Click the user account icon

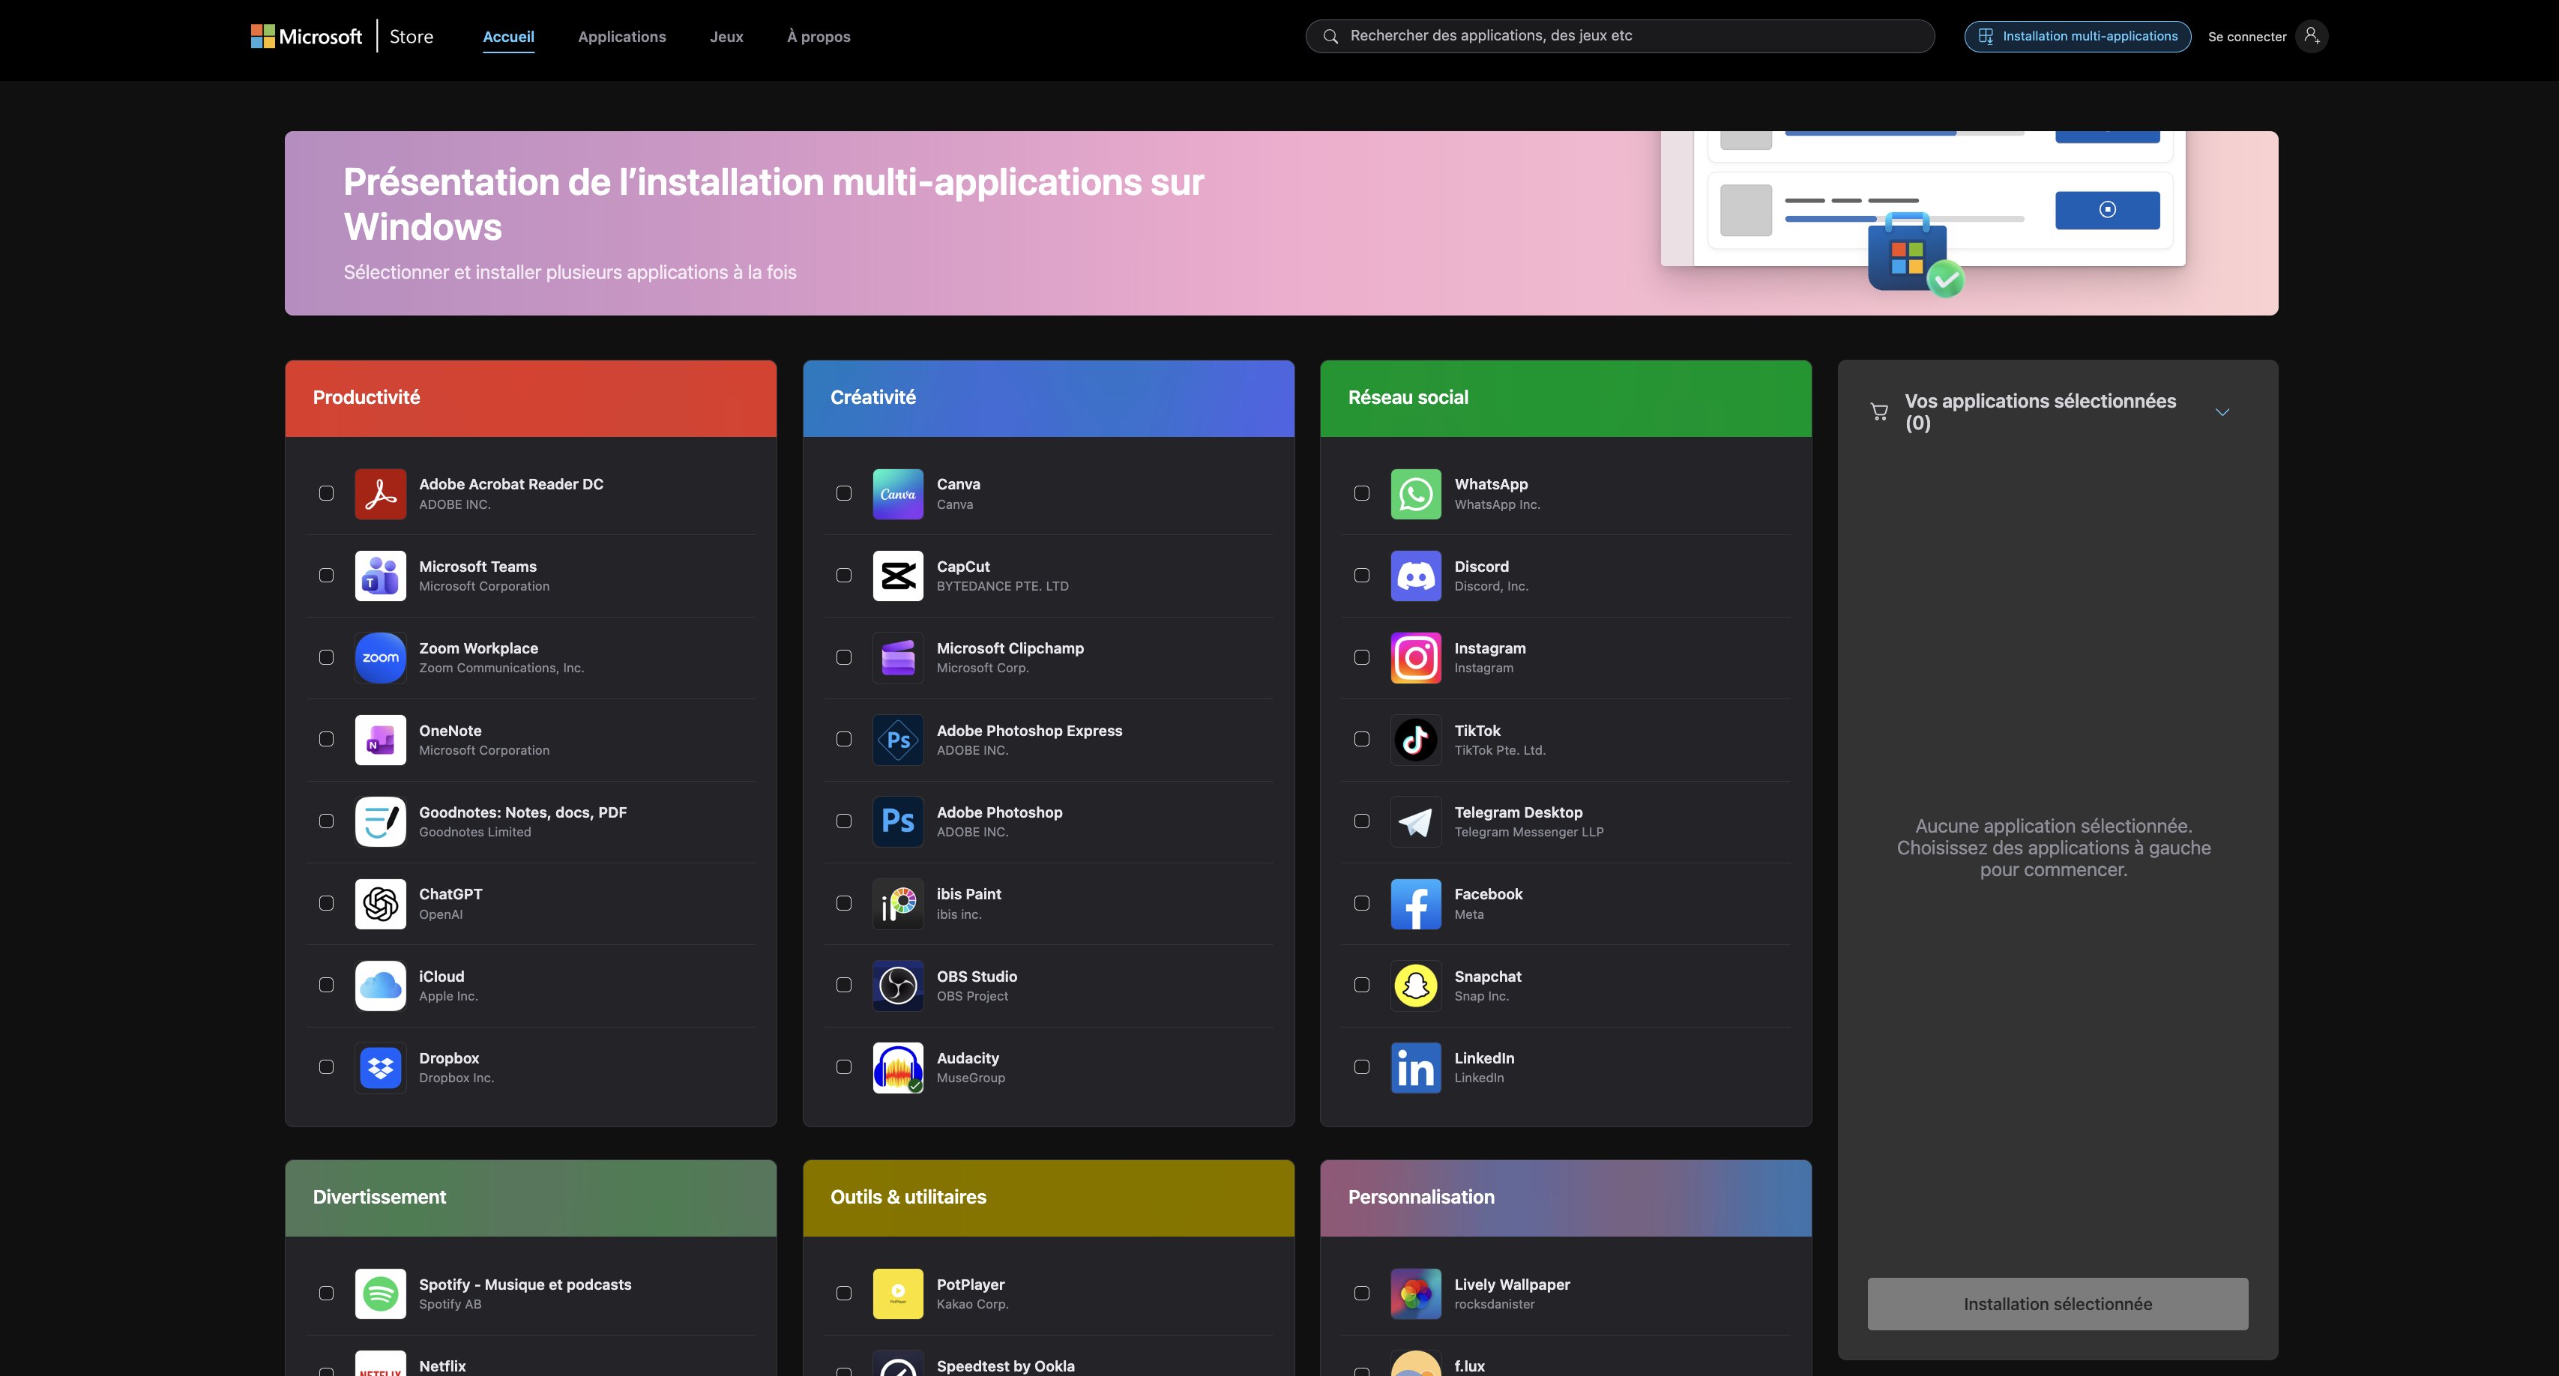2312,36
